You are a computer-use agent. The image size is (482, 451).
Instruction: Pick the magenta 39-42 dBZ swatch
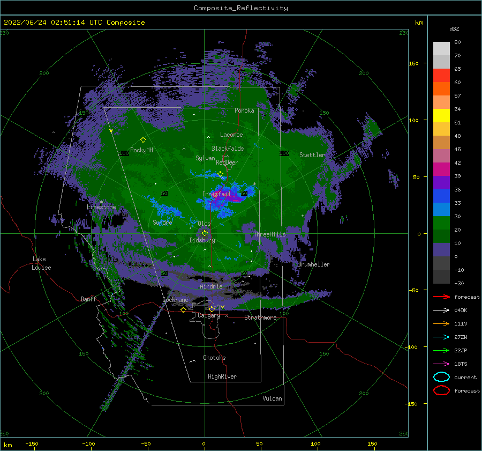click(441, 169)
